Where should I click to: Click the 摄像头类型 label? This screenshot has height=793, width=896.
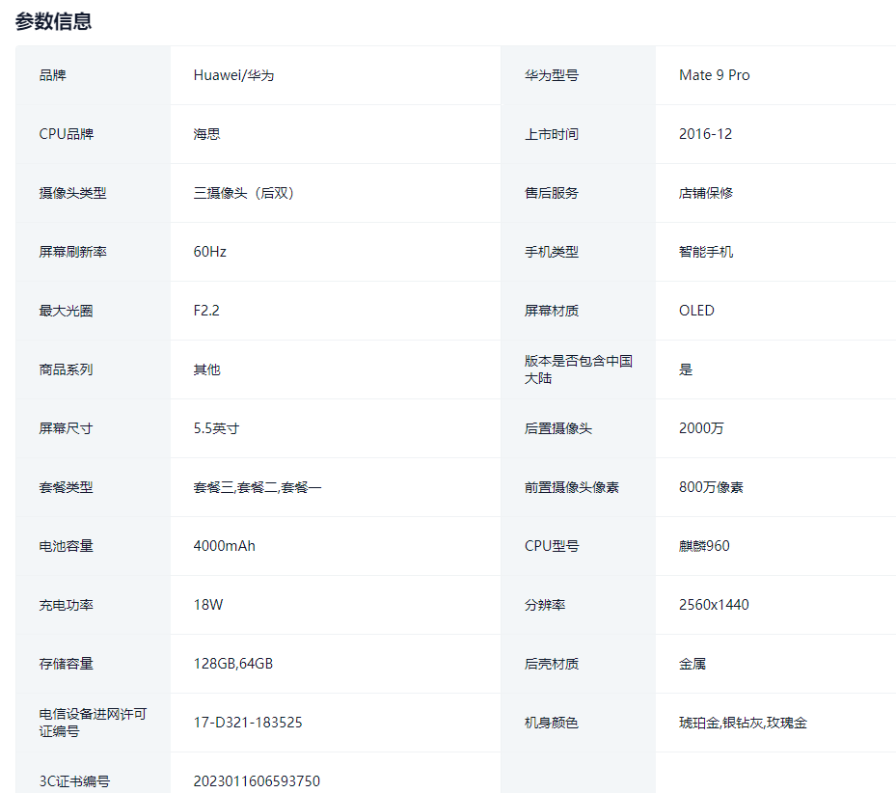tap(72, 193)
